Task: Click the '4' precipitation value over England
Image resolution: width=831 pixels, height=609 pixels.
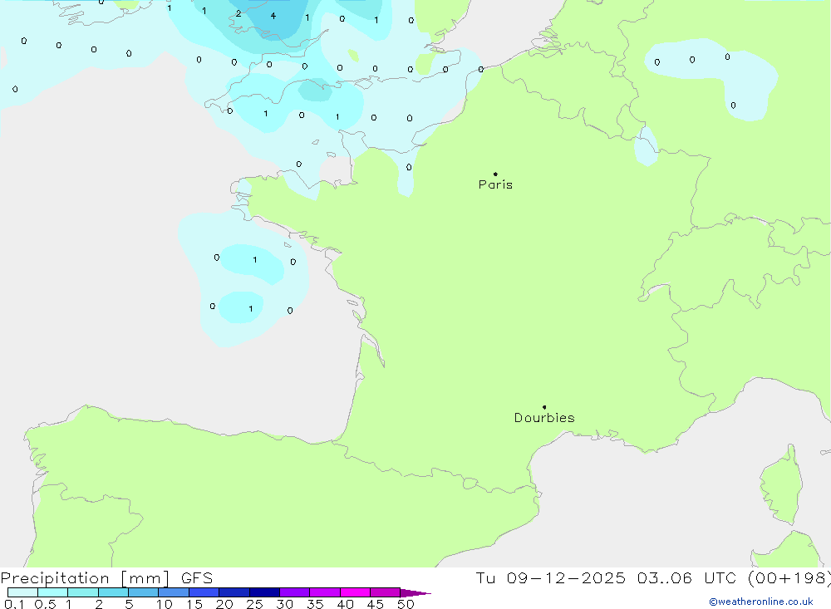Action: pos(273,16)
